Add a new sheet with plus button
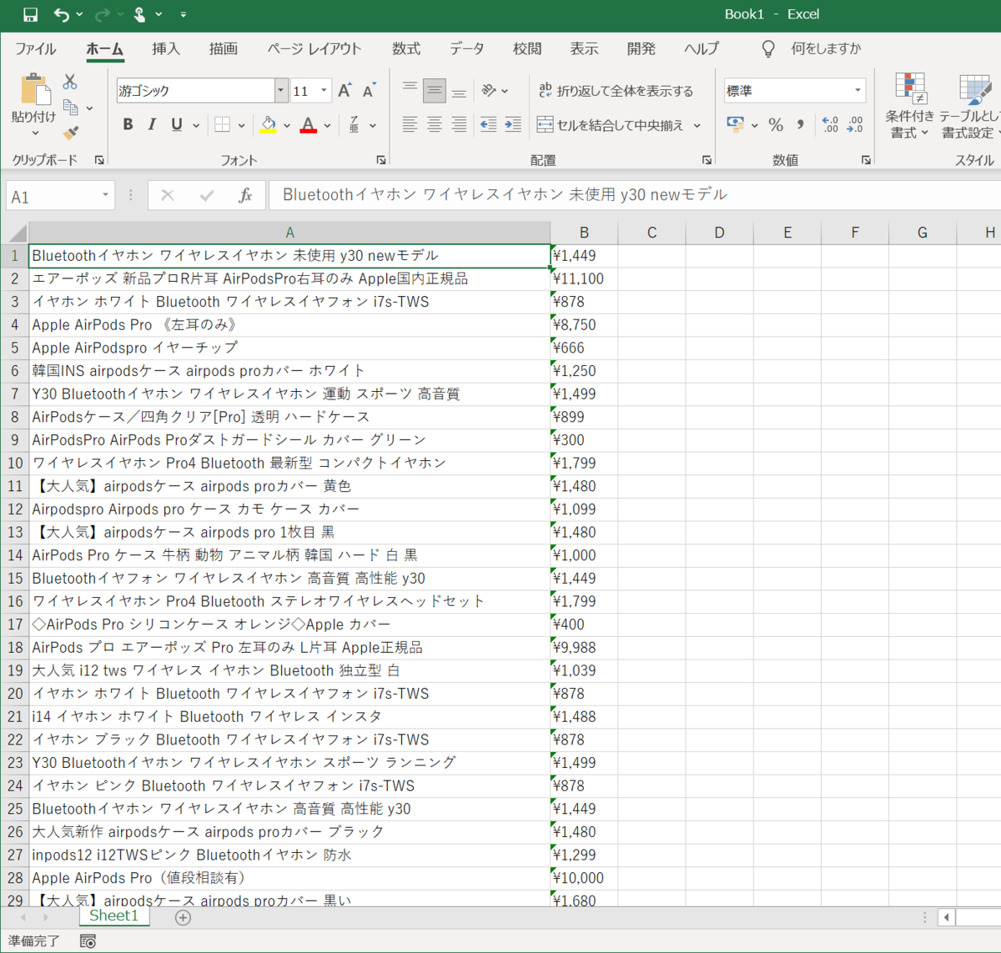Image resolution: width=1001 pixels, height=953 pixels. coord(183,917)
